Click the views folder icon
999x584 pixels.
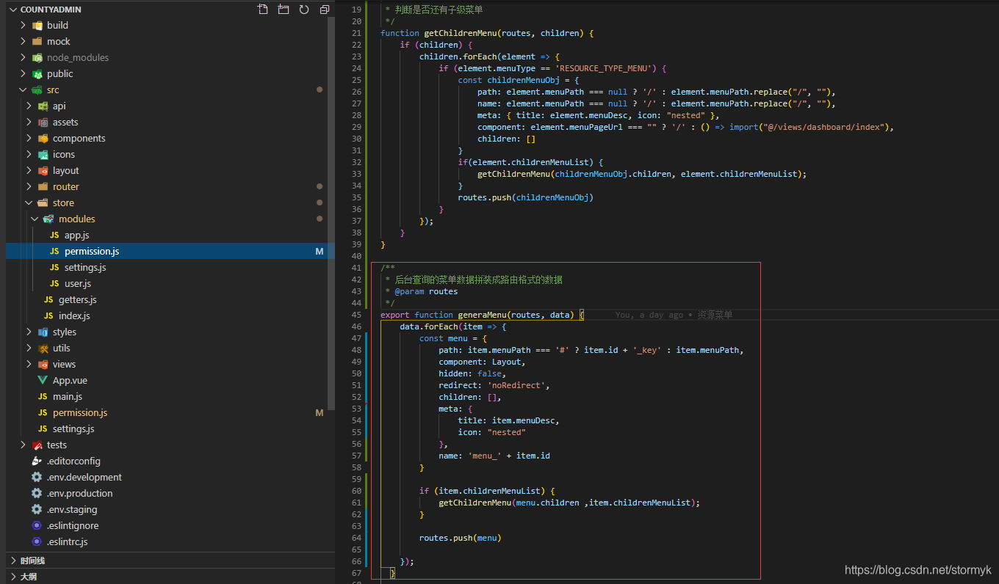[x=43, y=364]
